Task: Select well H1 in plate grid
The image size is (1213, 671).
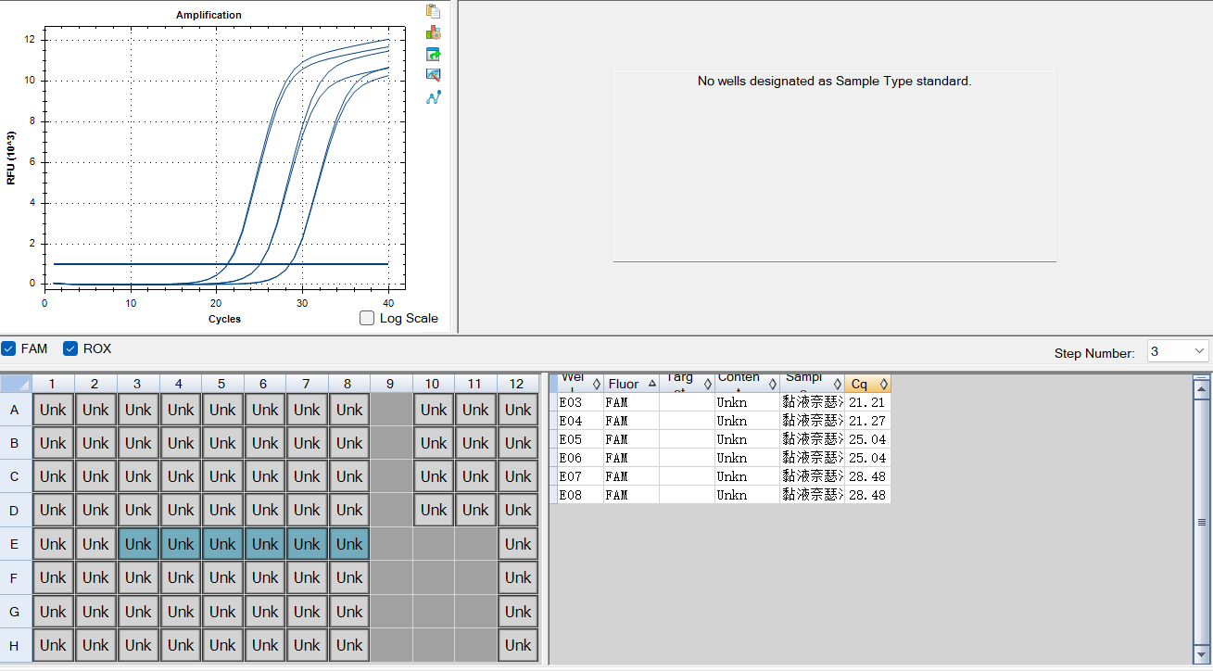Action: [53, 645]
